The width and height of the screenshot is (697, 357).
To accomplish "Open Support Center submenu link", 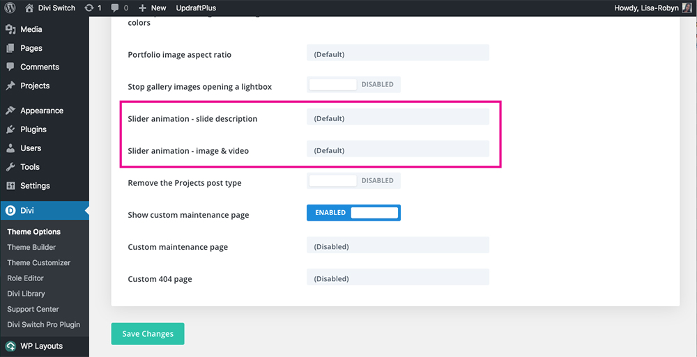I will (x=33, y=309).
